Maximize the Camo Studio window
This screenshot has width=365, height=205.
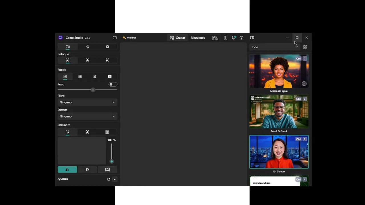click(297, 38)
